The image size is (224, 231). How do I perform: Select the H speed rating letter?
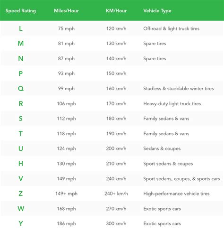(x=21, y=164)
